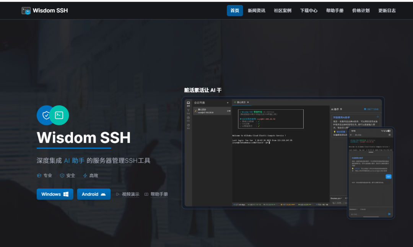Click the green terminal icon above the title
This screenshot has height=247, width=413.
point(59,115)
